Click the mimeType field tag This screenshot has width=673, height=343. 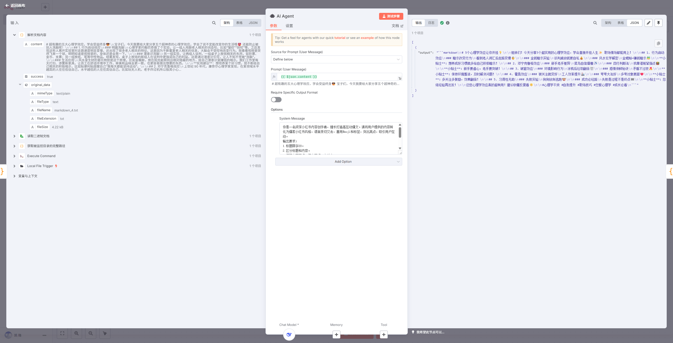[42, 93]
